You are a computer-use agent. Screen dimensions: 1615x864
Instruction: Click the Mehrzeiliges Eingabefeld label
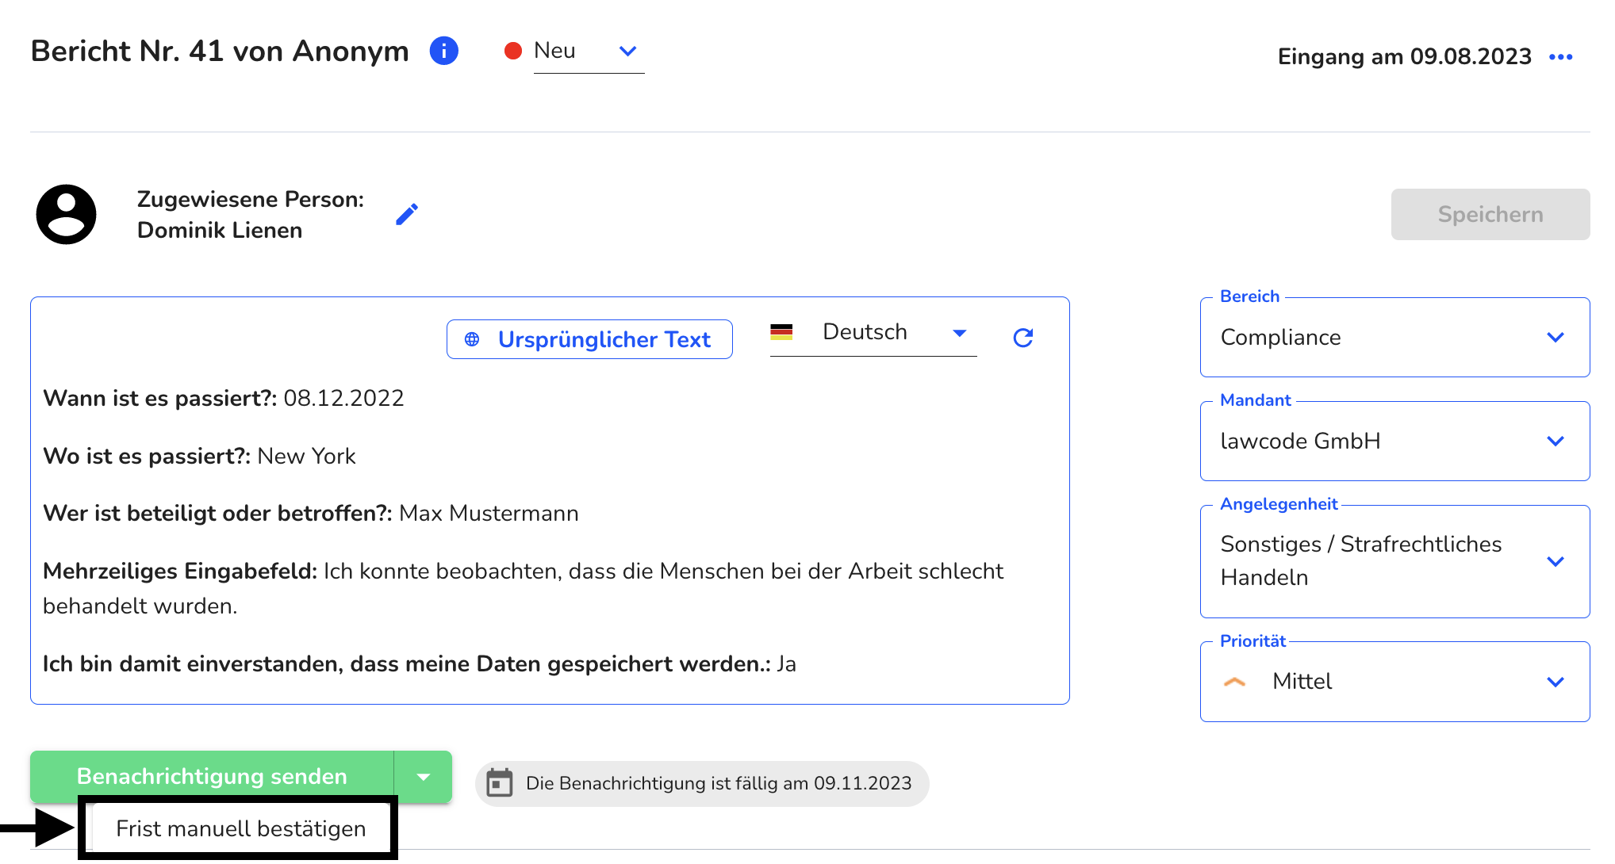180,572
